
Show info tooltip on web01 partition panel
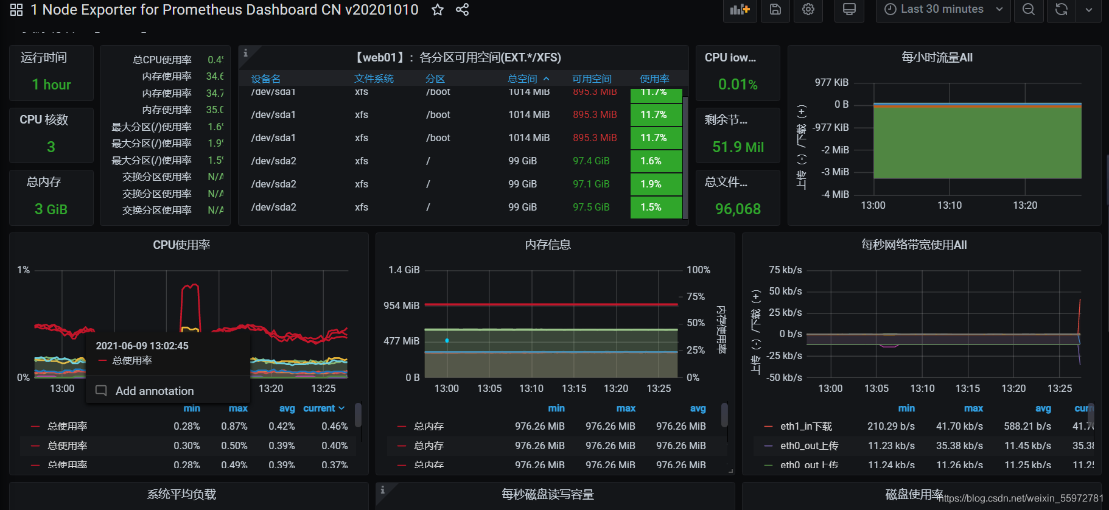pyautogui.click(x=246, y=53)
